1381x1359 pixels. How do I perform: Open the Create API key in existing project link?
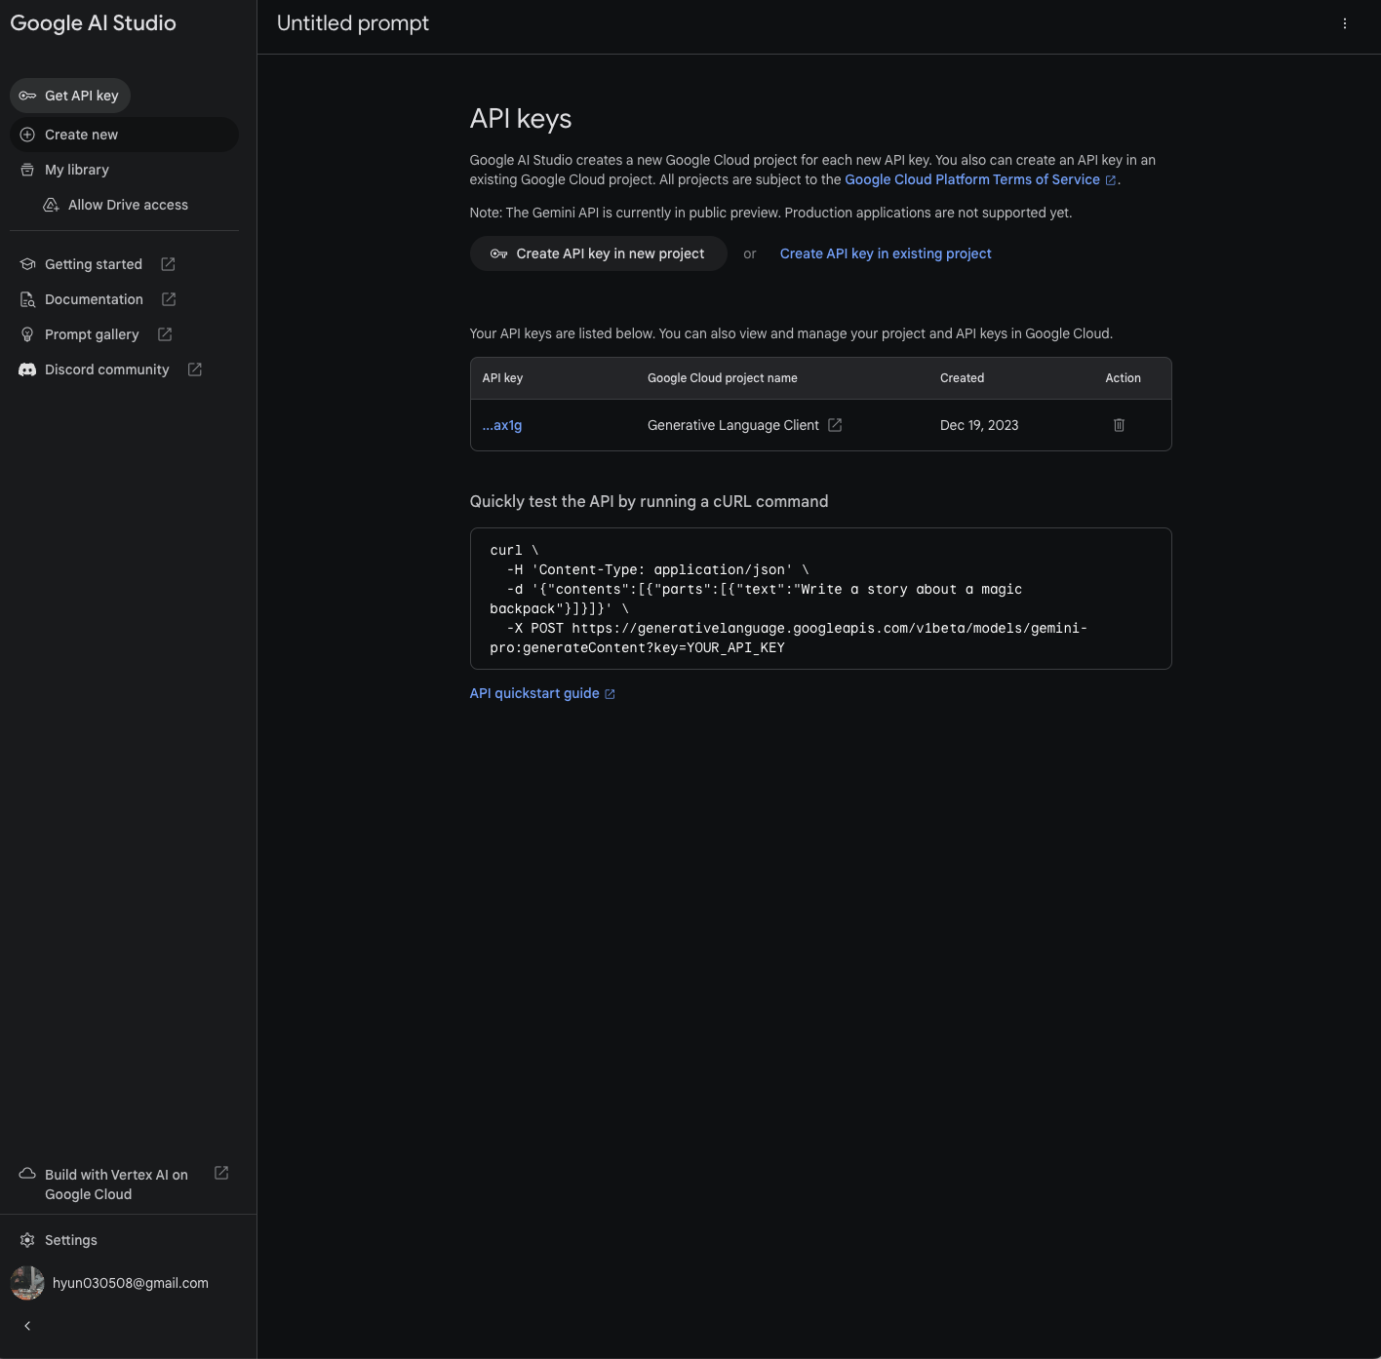tap(885, 253)
